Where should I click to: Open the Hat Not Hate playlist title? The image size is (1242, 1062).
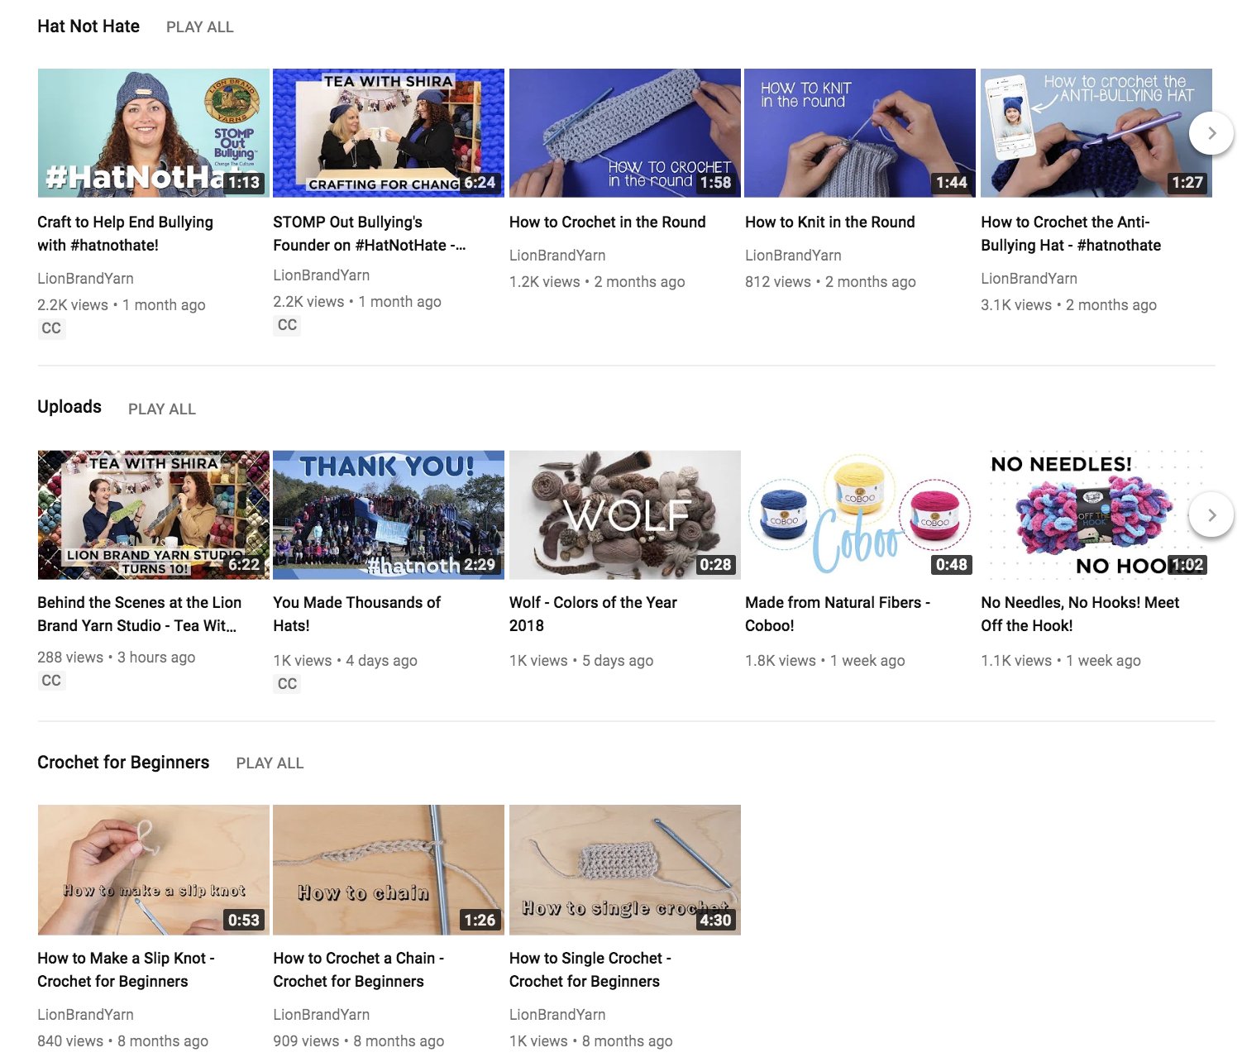pyautogui.click(x=88, y=26)
